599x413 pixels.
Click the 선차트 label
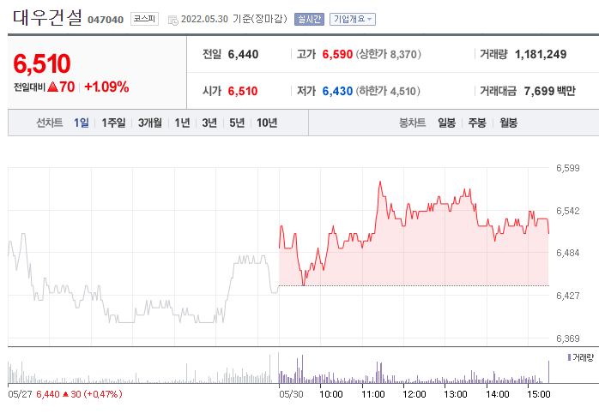[x=49, y=123]
